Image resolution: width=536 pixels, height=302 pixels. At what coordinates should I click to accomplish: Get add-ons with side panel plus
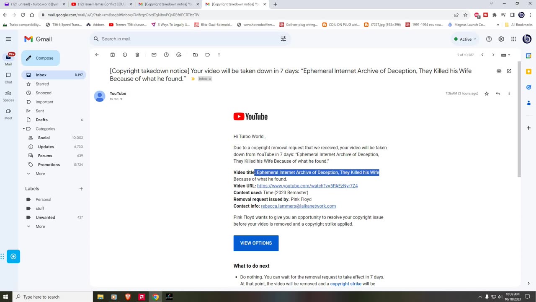tap(528, 128)
